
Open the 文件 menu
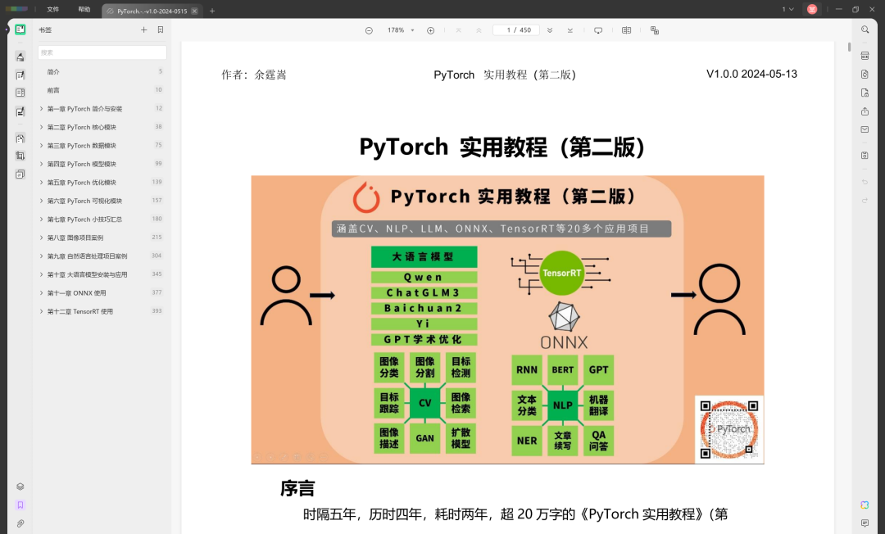[x=53, y=10]
